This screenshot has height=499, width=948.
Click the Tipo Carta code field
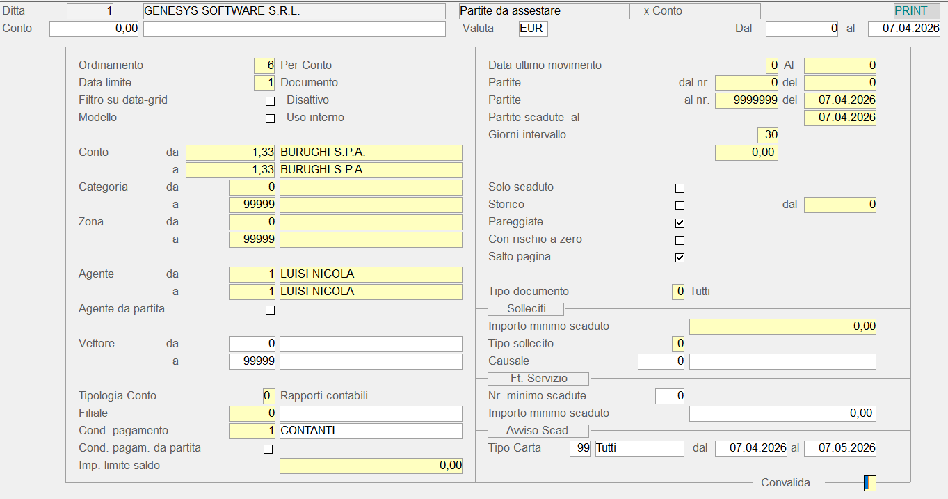coord(579,448)
